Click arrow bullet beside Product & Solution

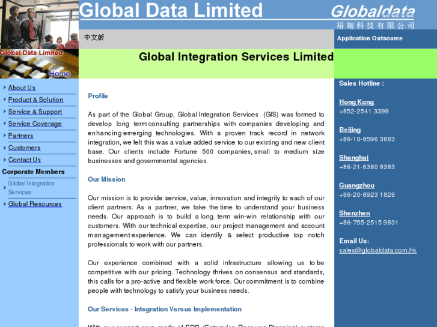5,100
